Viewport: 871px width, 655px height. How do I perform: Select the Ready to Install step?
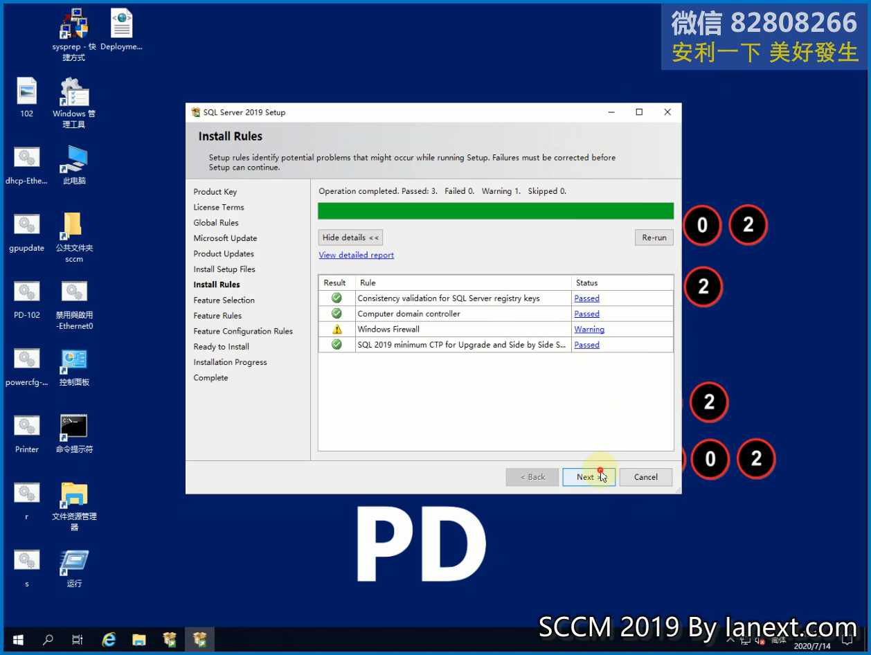[x=222, y=347]
